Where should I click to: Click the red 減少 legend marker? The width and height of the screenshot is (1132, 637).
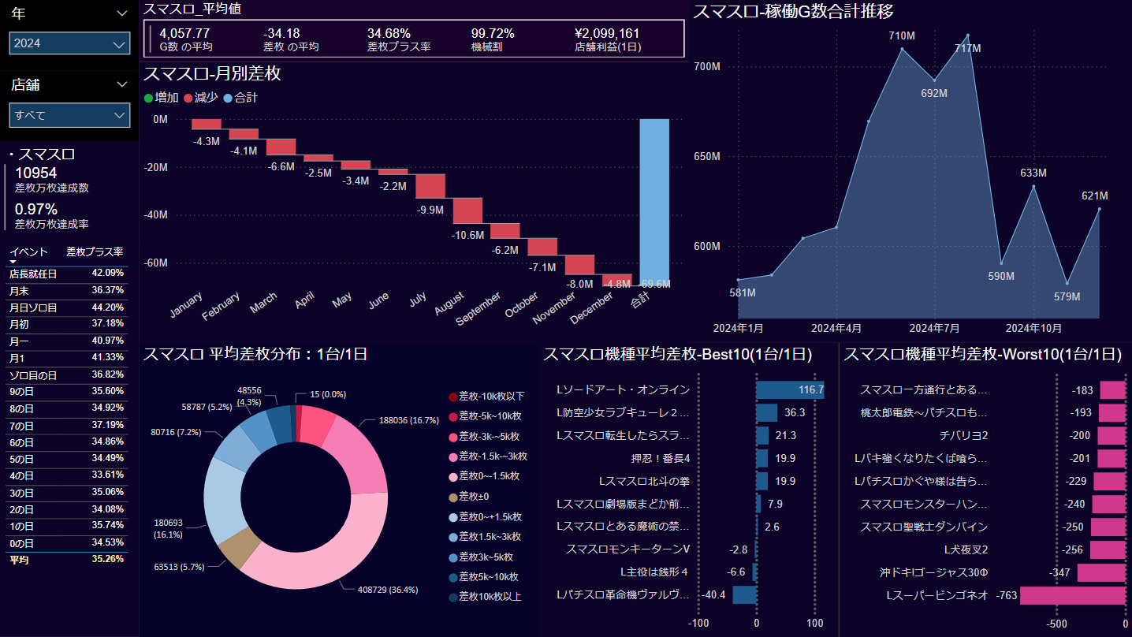(x=188, y=98)
